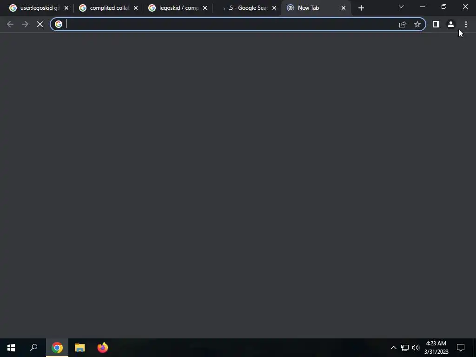This screenshot has height=357, width=476.
Task: Expand the tab search dropdown arrow
Action: click(x=401, y=7)
